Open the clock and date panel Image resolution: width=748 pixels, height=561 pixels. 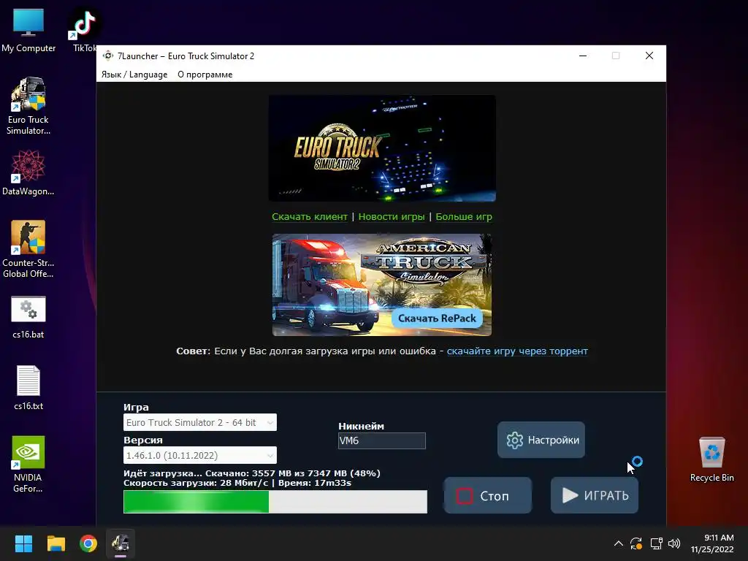[712, 543]
